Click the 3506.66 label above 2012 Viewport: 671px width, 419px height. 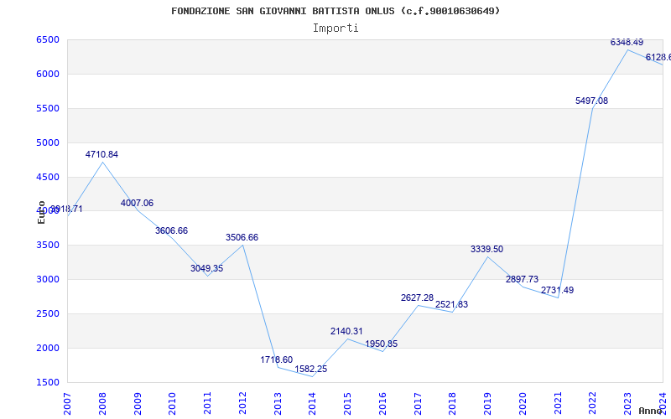(242, 238)
